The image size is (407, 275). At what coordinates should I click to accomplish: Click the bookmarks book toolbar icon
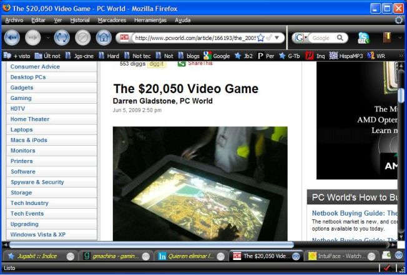(387, 37)
